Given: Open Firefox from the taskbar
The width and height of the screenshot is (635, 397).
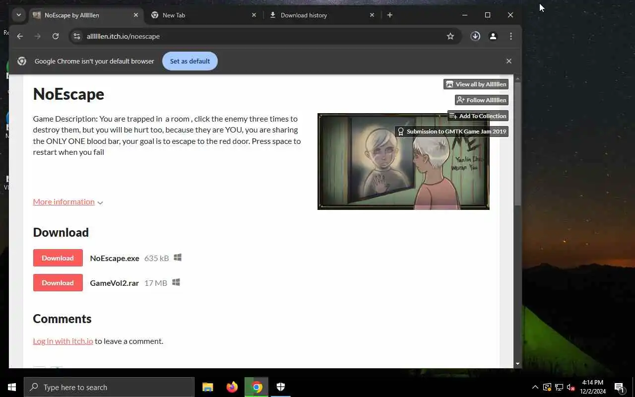Looking at the screenshot, I should [x=232, y=387].
